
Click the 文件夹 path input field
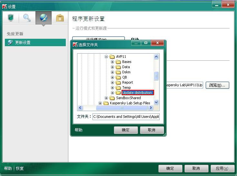[x=126, y=117]
